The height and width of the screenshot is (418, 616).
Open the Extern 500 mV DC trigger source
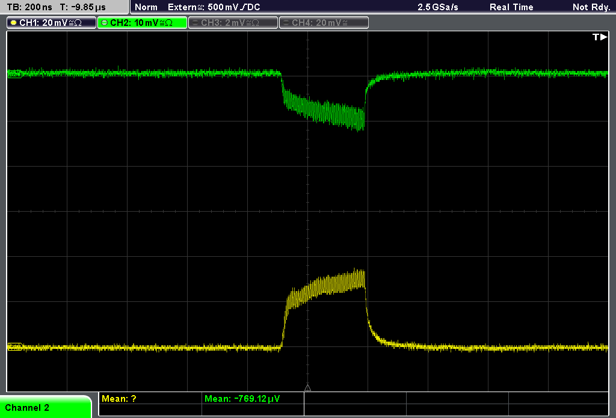214,7
